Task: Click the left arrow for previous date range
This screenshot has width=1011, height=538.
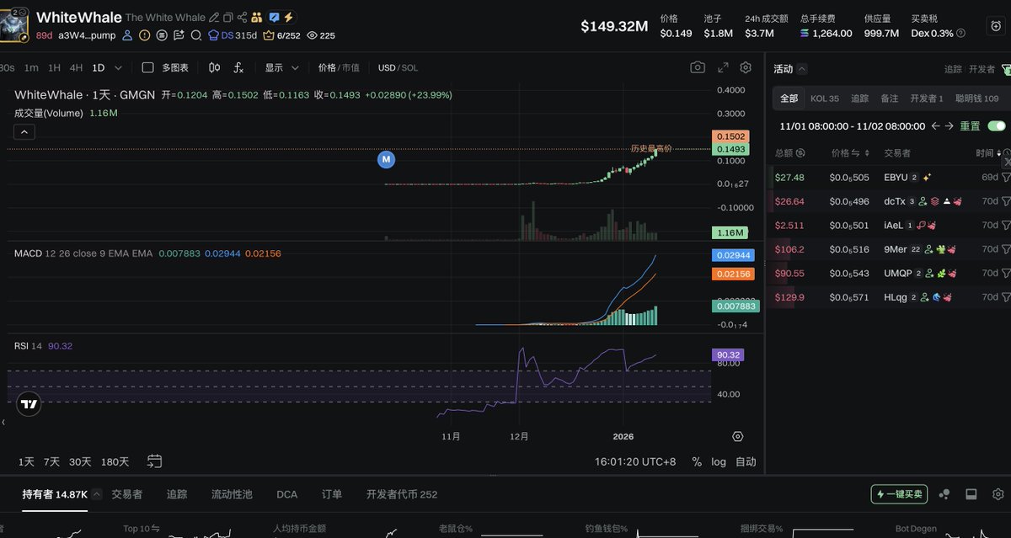Action: pyautogui.click(x=935, y=125)
